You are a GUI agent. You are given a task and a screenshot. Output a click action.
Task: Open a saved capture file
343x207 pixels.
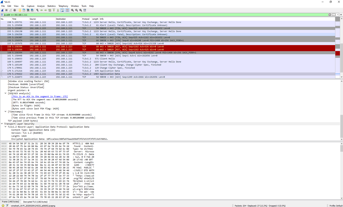[x=20, y=10]
